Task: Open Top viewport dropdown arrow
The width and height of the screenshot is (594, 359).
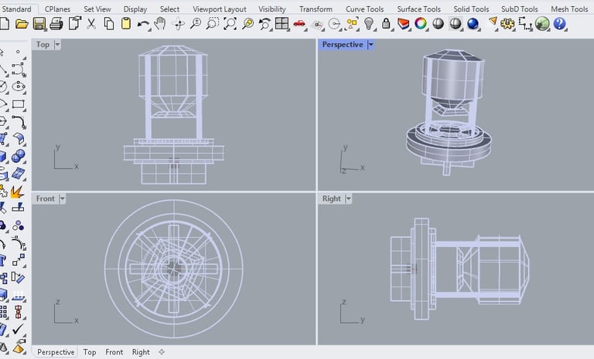Action: tap(57, 45)
